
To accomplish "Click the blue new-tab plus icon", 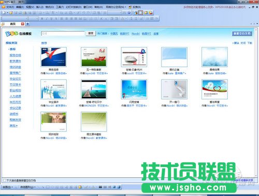I will click(x=27, y=24).
